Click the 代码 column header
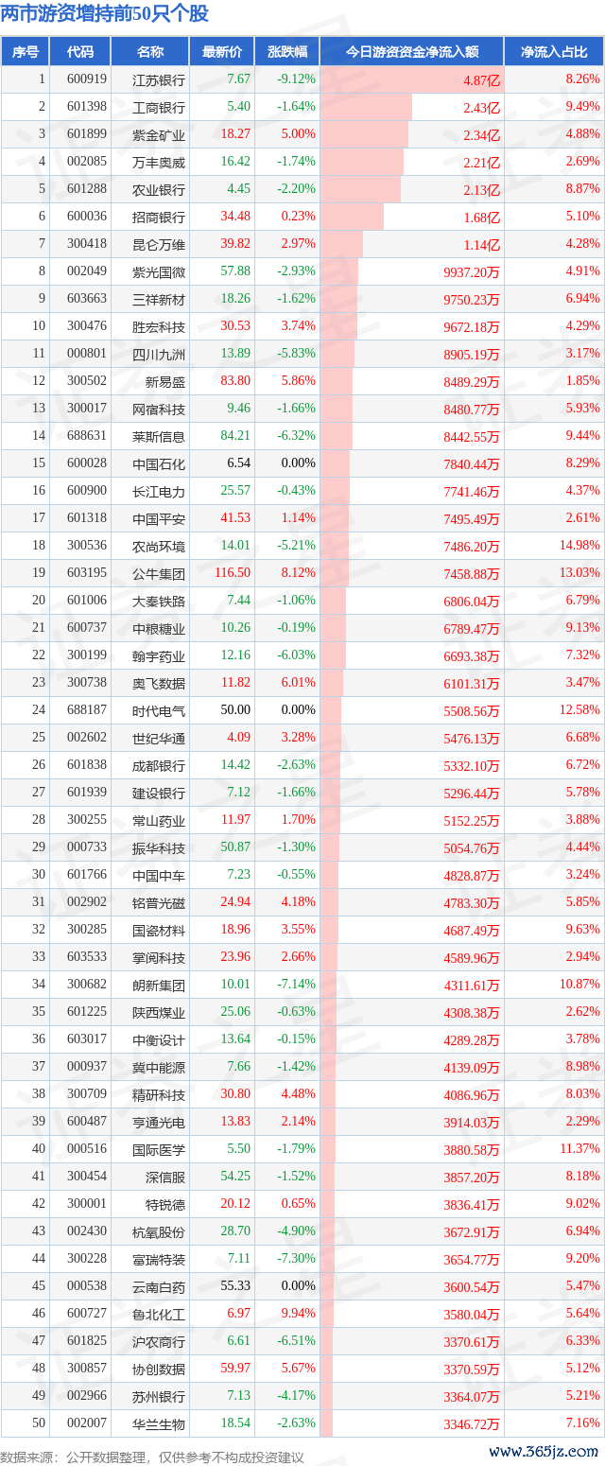Image resolution: width=605 pixels, height=1466 pixels. pyautogui.click(x=80, y=52)
